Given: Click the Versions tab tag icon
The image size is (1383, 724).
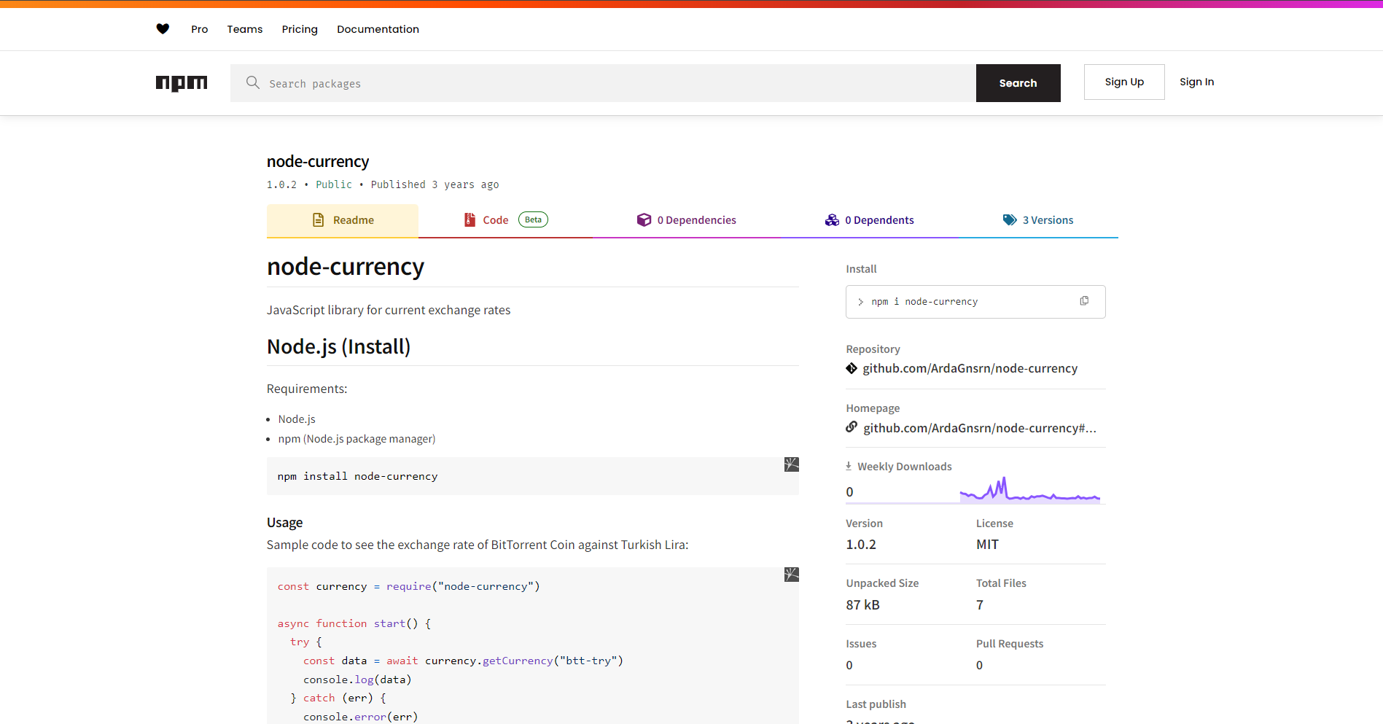Looking at the screenshot, I should 1010,220.
